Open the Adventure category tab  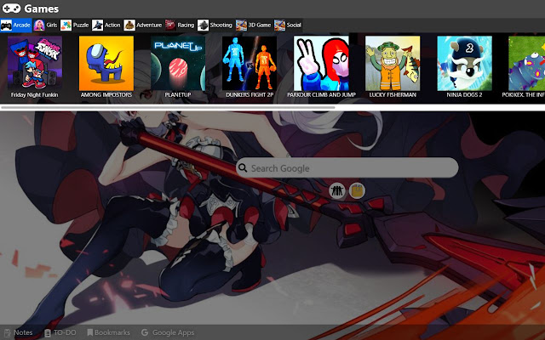pos(143,25)
